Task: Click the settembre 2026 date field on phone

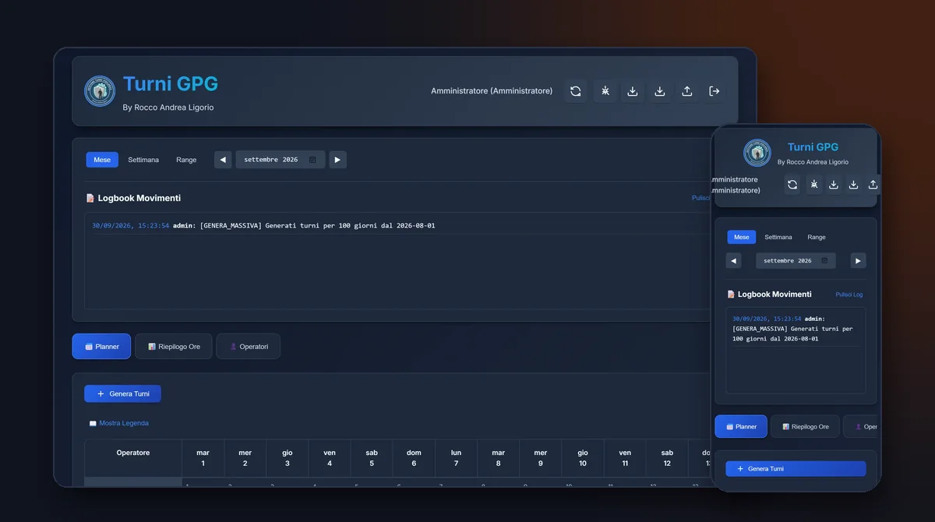Action: 796,261
